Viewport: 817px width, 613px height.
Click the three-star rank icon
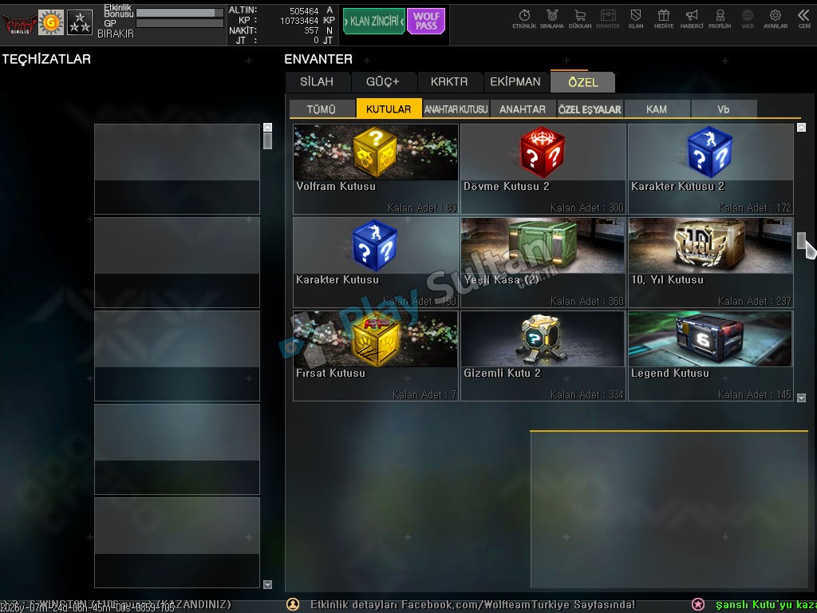click(x=80, y=23)
